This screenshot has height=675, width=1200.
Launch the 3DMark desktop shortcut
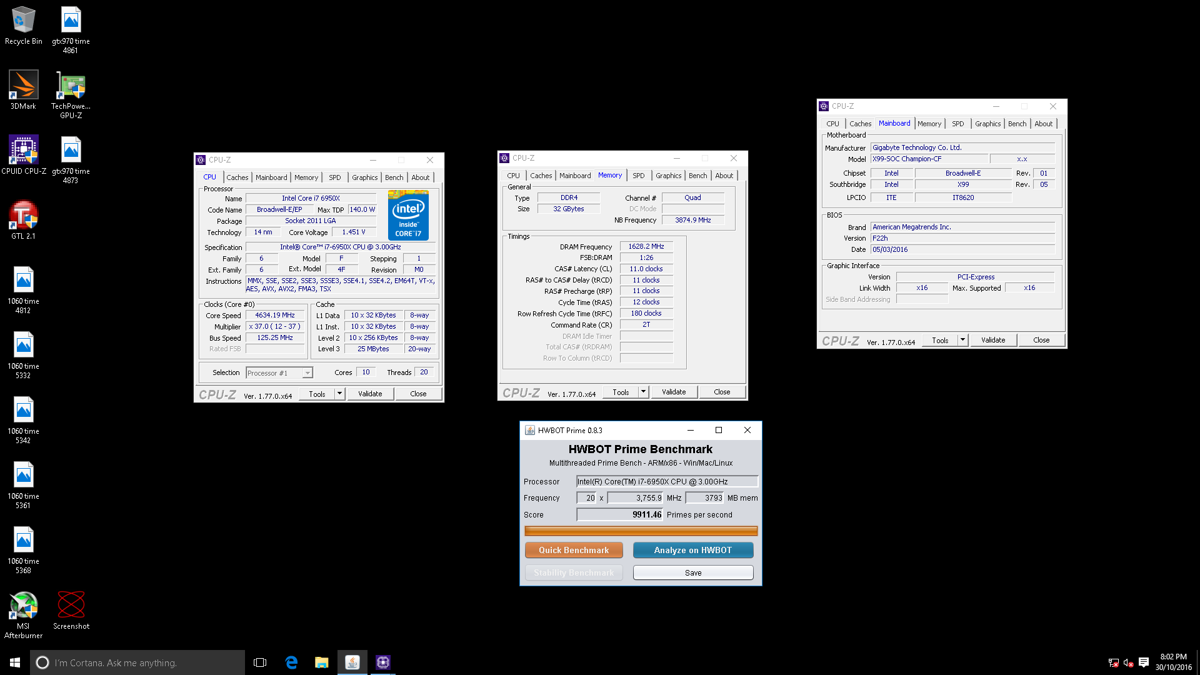point(23,91)
